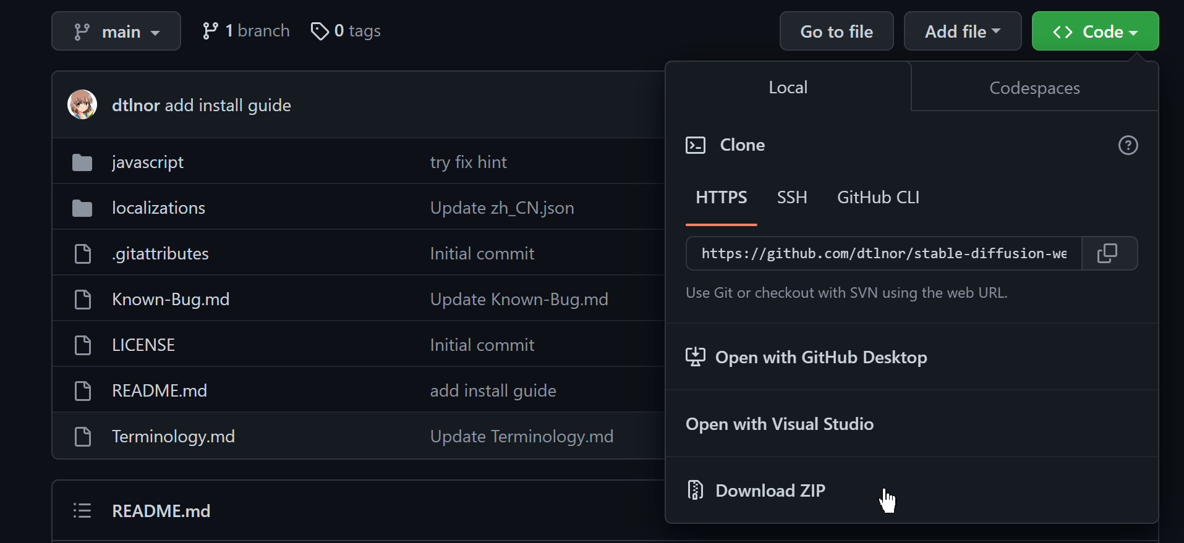Click Download ZIP

[912, 490]
